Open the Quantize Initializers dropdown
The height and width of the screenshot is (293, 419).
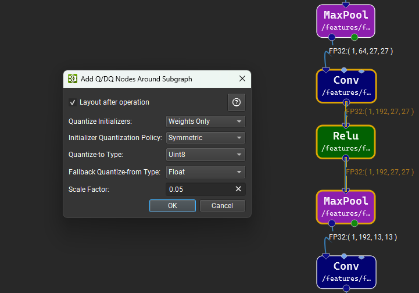205,122
